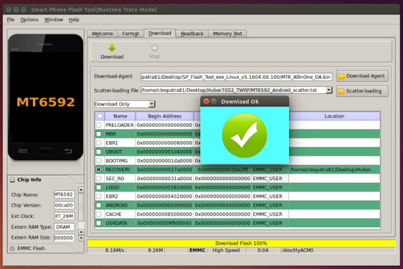Click the folder icon on Download Agent button

pyautogui.click(x=341, y=76)
